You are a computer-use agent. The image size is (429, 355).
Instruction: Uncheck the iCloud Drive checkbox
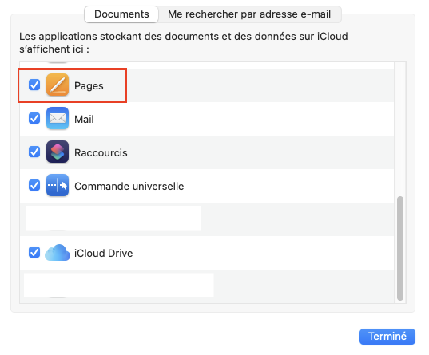(35, 252)
